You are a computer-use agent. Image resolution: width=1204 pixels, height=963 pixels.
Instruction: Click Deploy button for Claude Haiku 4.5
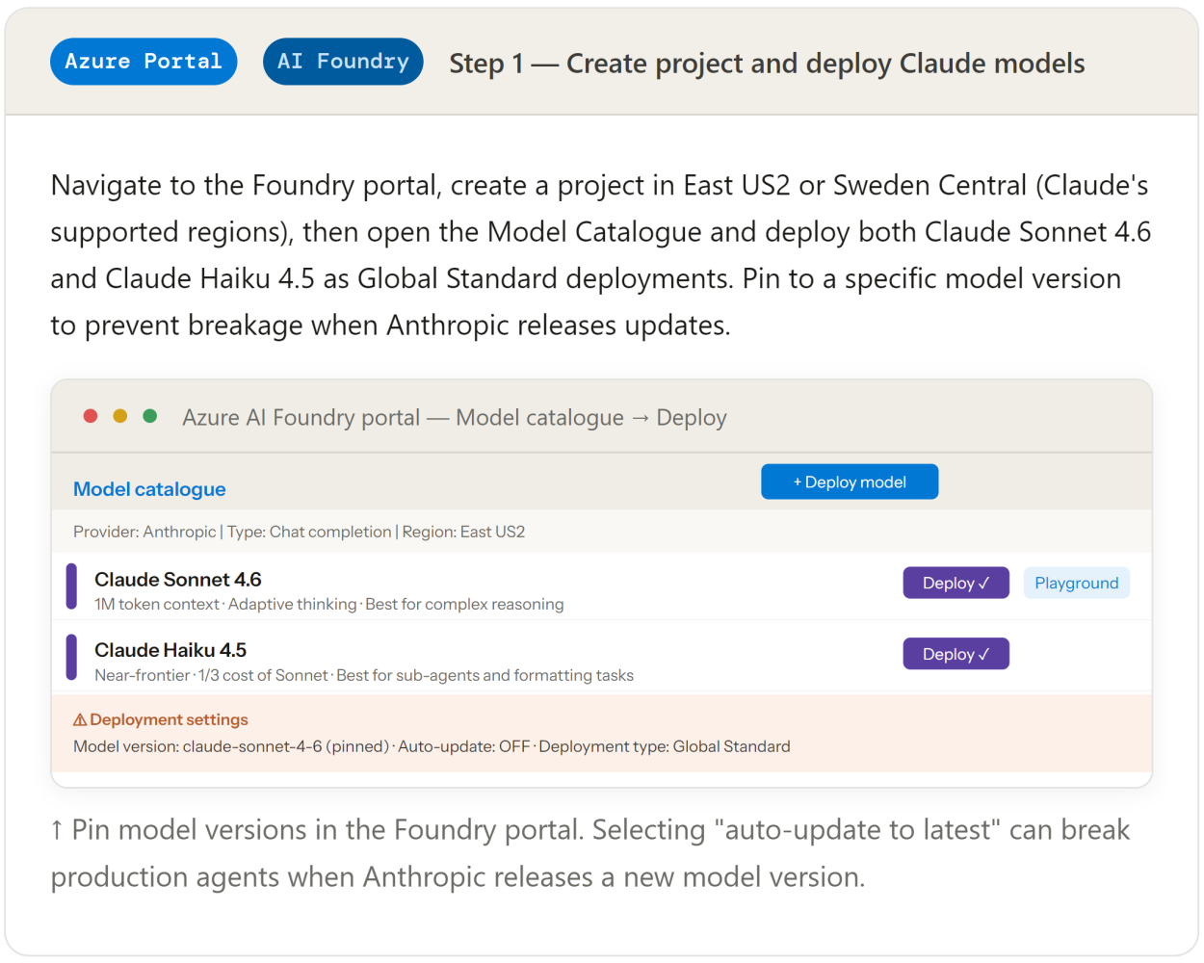pyautogui.click(x=955, y=654)
